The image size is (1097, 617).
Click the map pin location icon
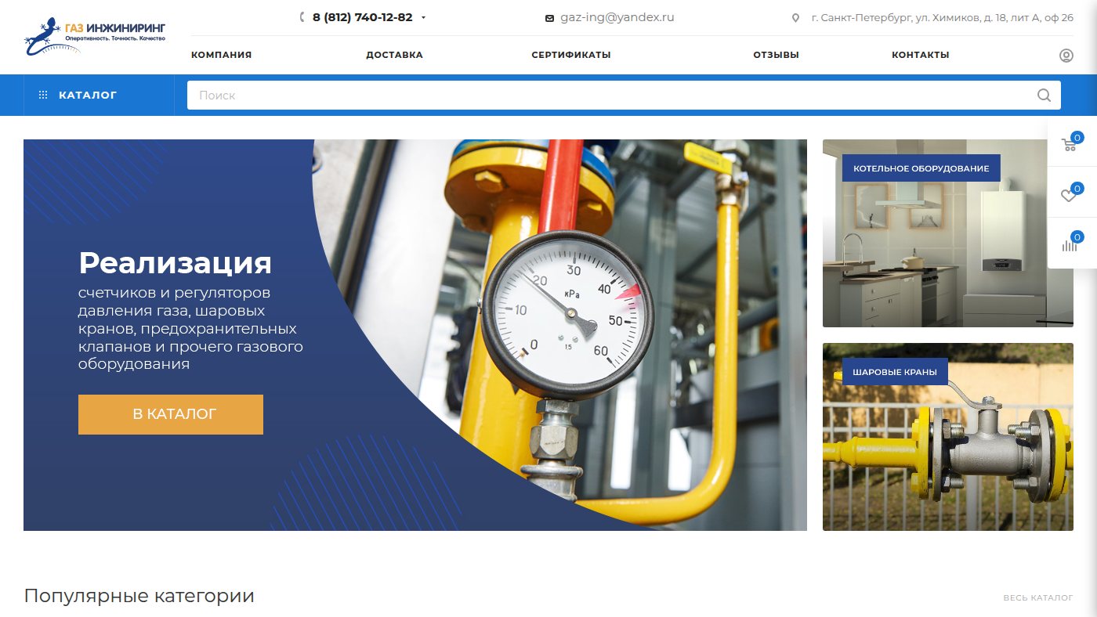click(796, 18)
